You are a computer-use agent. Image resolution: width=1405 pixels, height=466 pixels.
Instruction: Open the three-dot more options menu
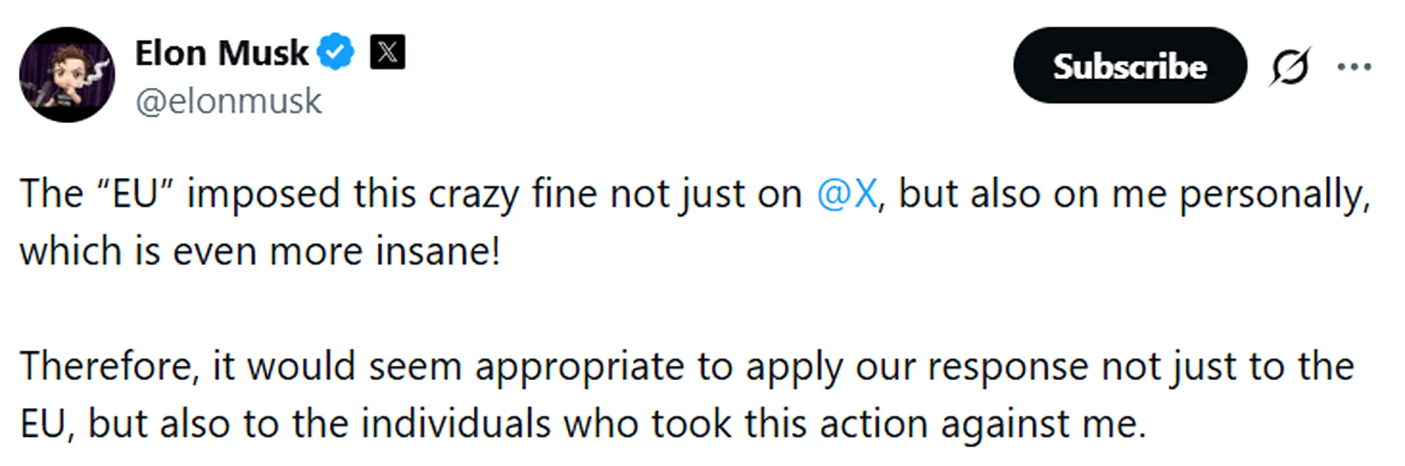[1354, 67]
